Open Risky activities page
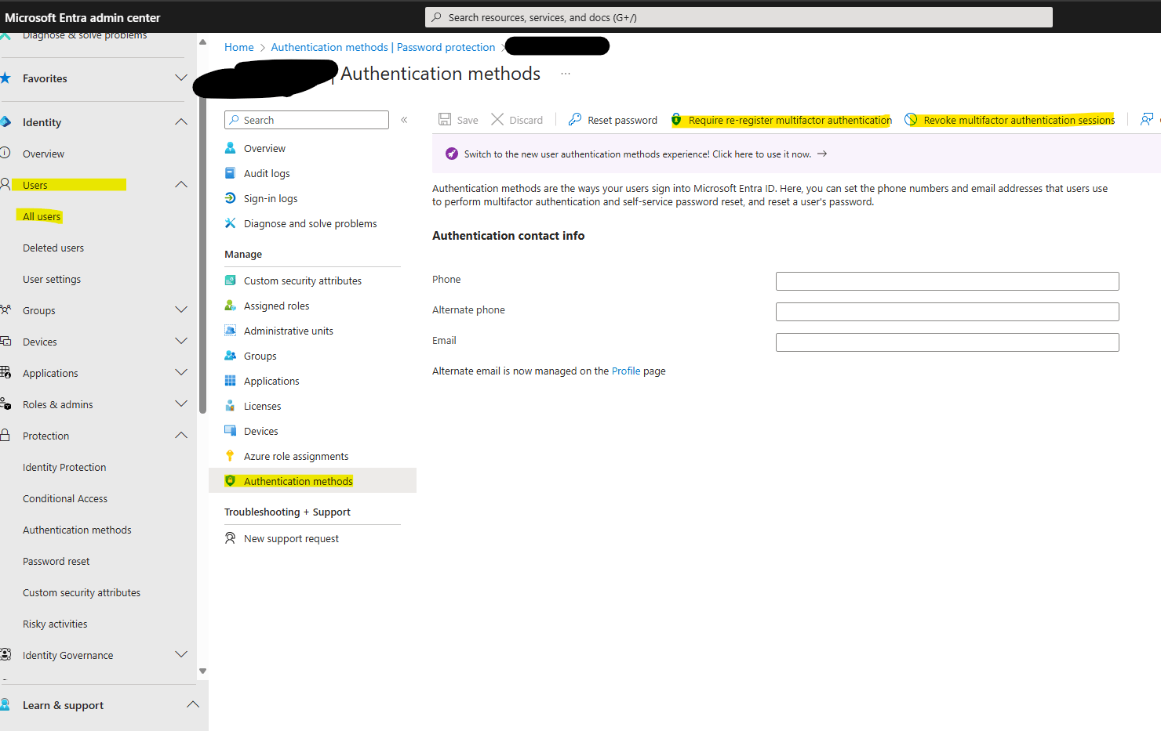Image resolution: width=1161 pixels, height=731 pixels. (55, 624)
